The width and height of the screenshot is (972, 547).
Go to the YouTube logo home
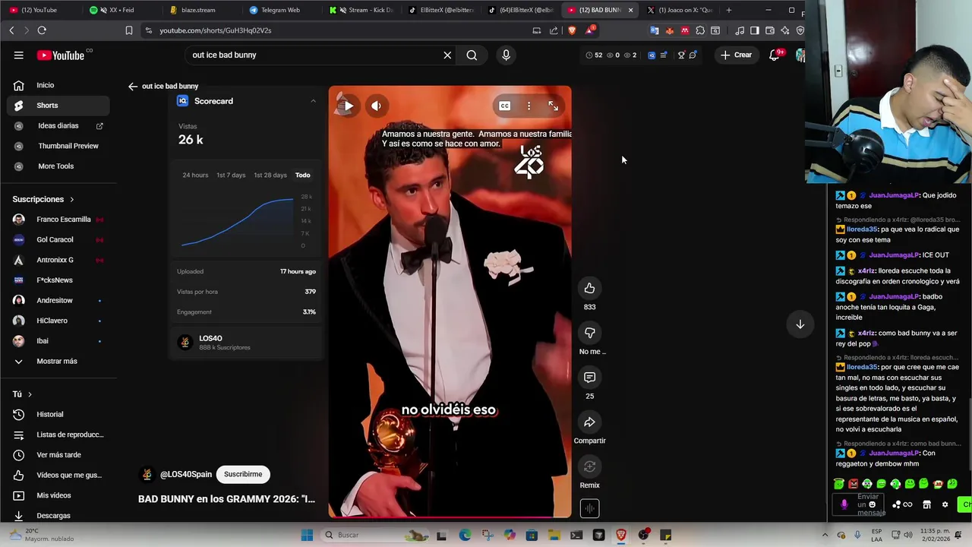tap(61, 55)
